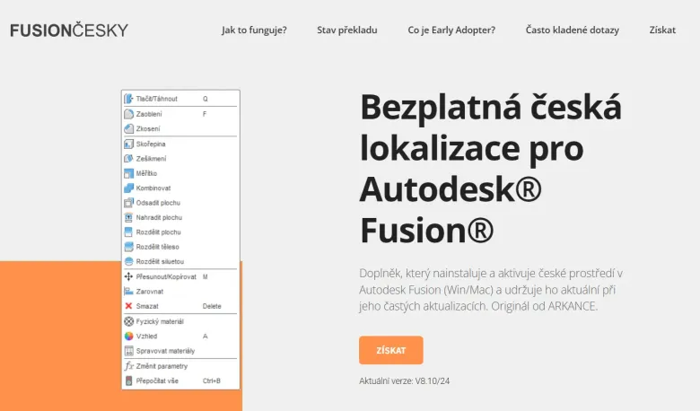Click the Odsadit plochu icon
Screen dimensions: 700x411
point(128,203)
